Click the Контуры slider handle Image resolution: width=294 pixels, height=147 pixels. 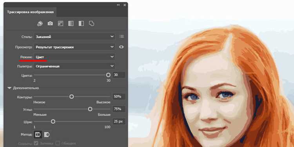click(x=71, y=97)
